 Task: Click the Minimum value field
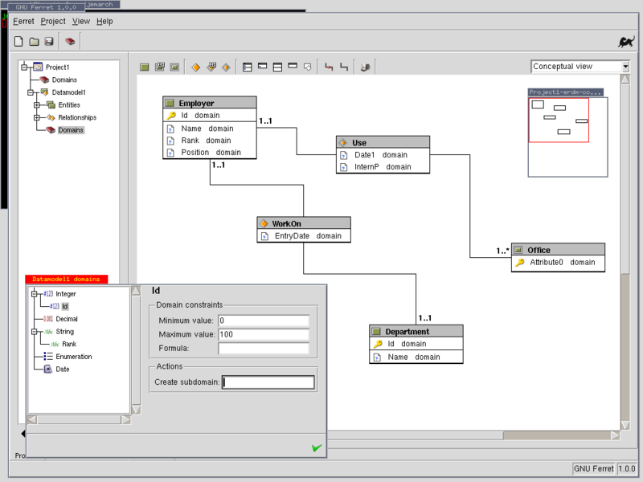point(264,321)
